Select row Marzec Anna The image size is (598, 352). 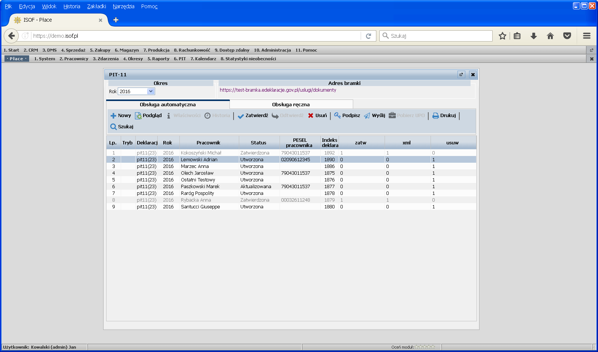(x=292, y=166)
